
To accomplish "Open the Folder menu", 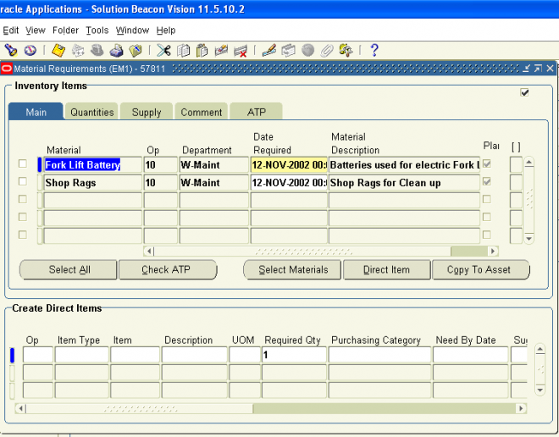I will [x=65, y=30].
